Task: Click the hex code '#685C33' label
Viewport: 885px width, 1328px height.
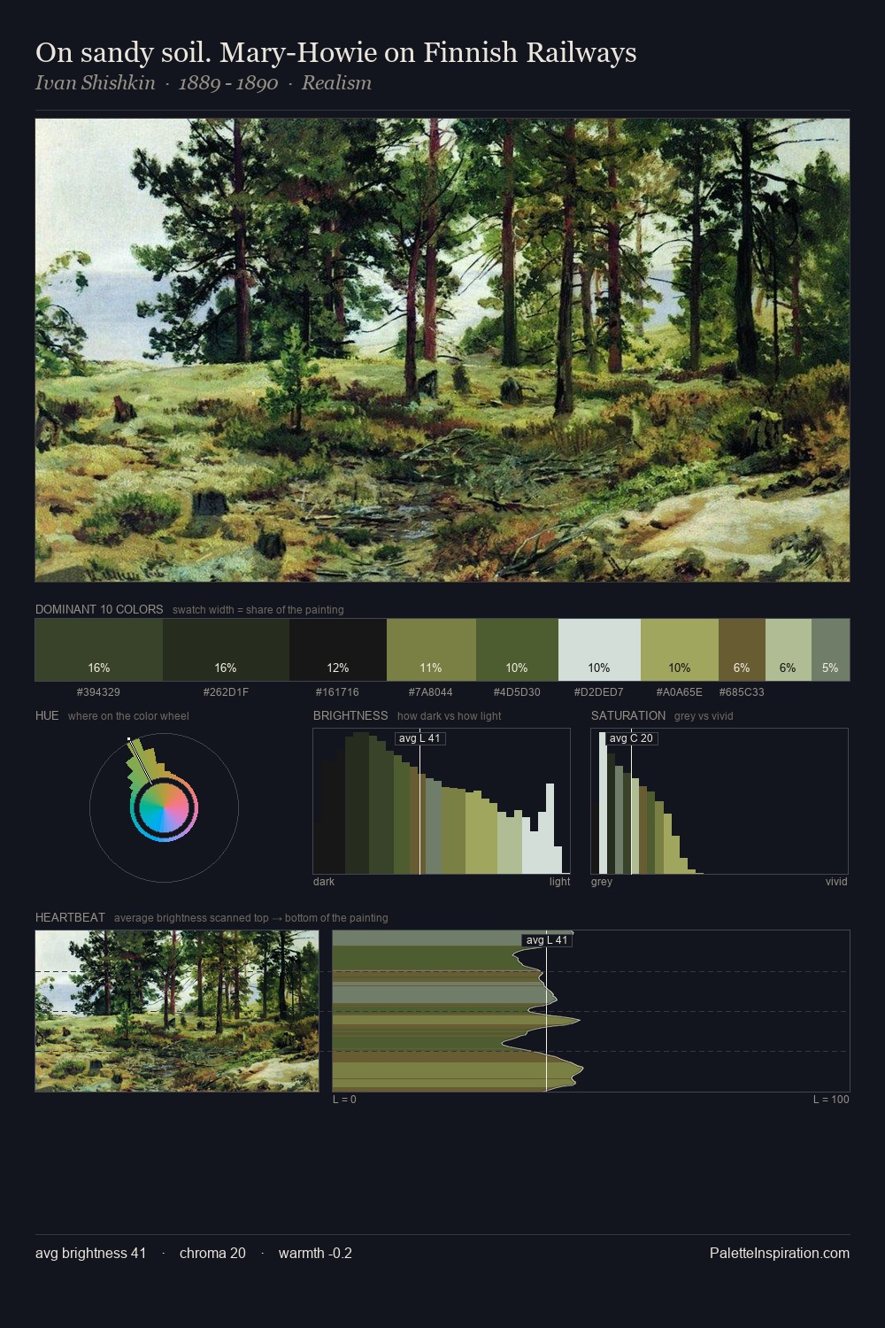Action: tap(742, 692)
